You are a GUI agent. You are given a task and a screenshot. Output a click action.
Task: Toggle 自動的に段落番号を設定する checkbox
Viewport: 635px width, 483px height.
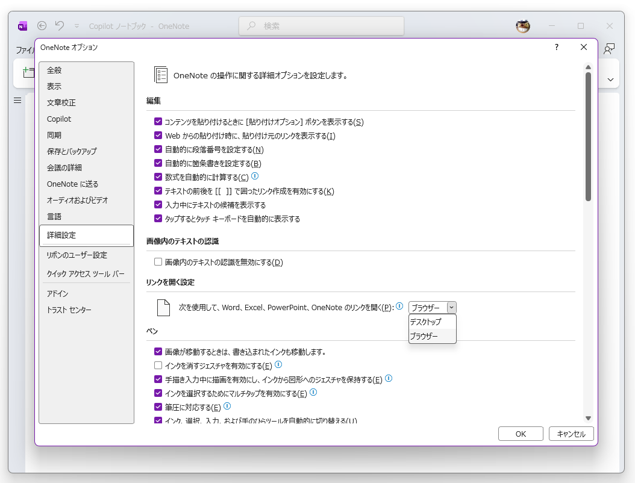tap(158, 149)
